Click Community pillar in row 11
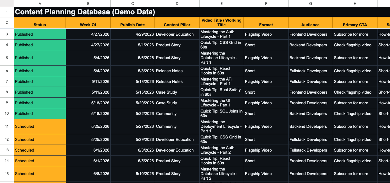The height and width of the screenshot is (183, 390). (x=177, y=126)
